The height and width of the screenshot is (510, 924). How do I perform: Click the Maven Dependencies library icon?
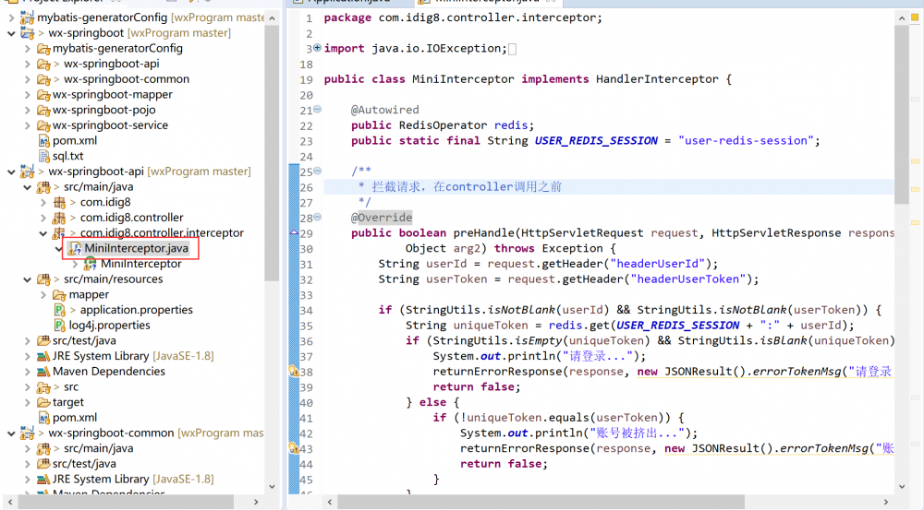click(x=43, y=371)
